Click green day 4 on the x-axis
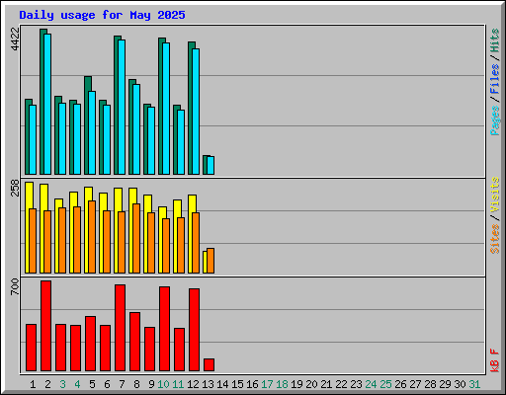The height and width of the screenshot is (395, 506). click(77, 384)
